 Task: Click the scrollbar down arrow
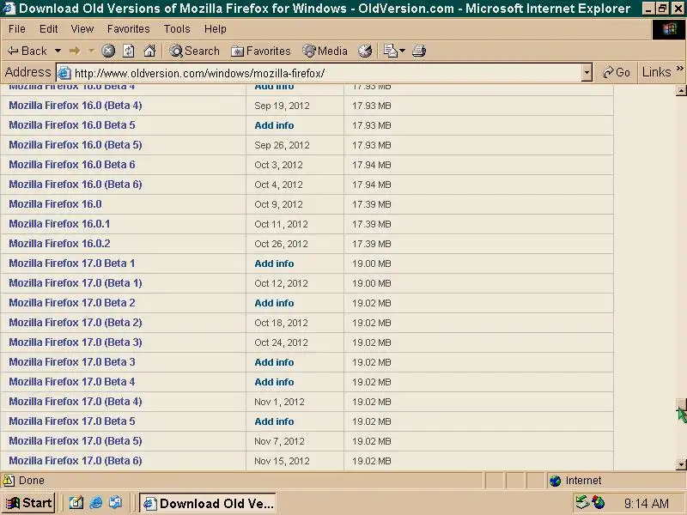(681, 464)
